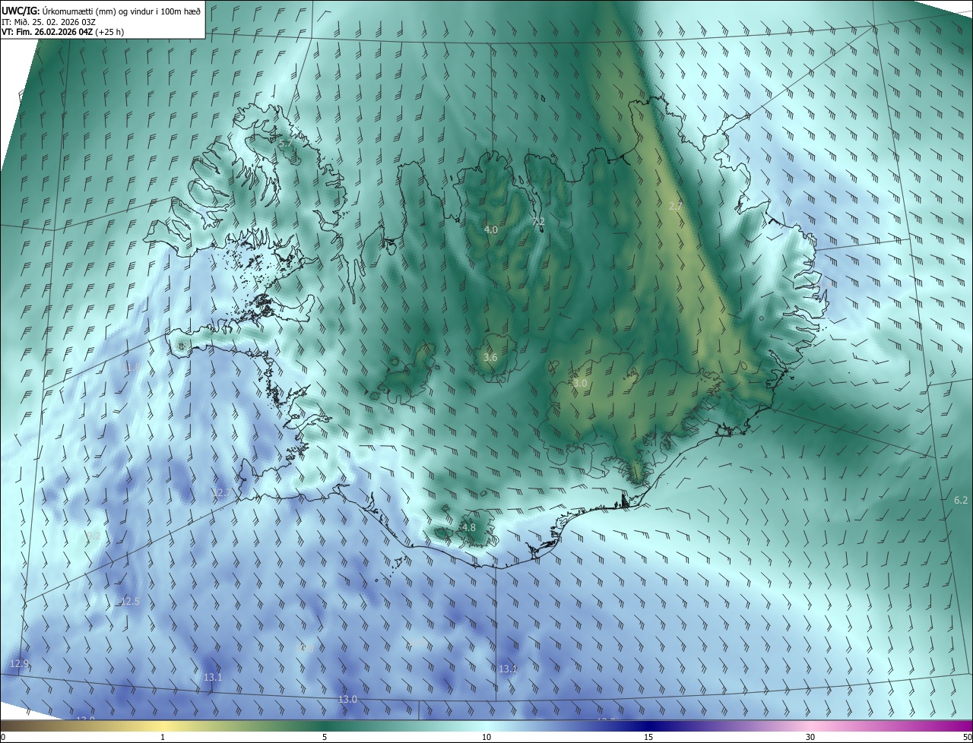Click the 11.8 value label near Snæfellsnes
Screen dimensions: 973x743
(131, 367)
